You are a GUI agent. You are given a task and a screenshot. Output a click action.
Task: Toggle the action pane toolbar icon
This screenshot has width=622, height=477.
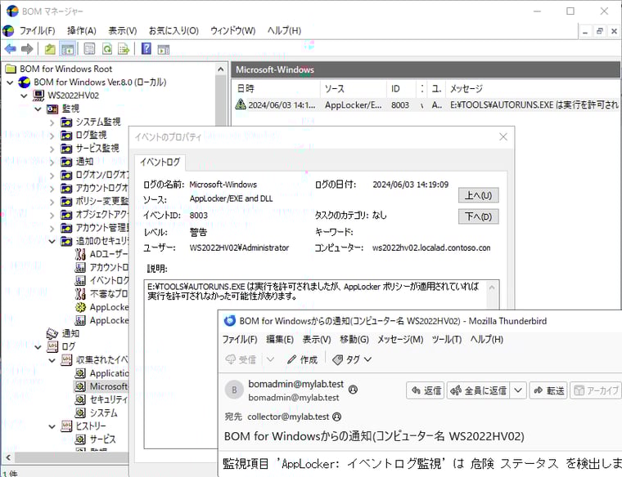point(164,49)
